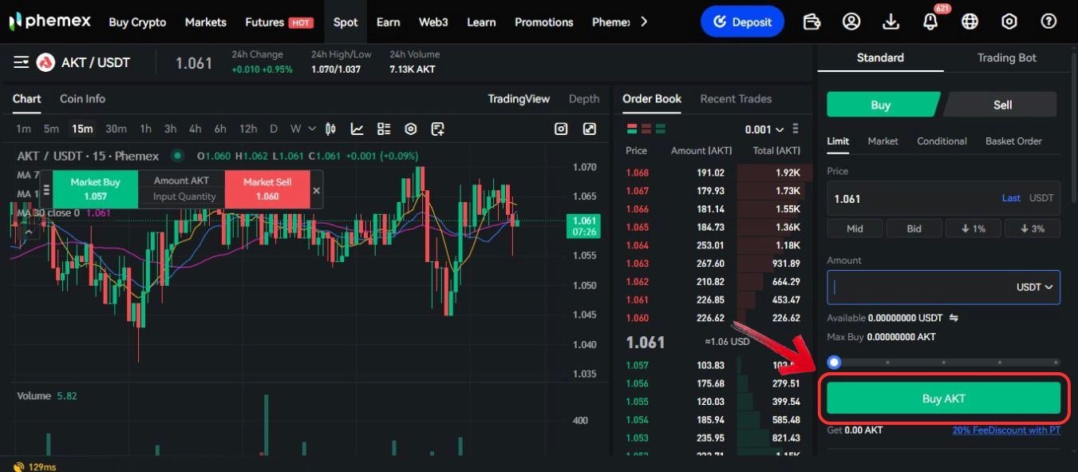1078x472 pixels.
Task: Open the Recent Trades tab
Action: click(x=736, y=98)
